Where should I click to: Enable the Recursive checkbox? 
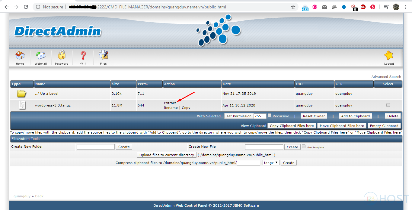270,115
